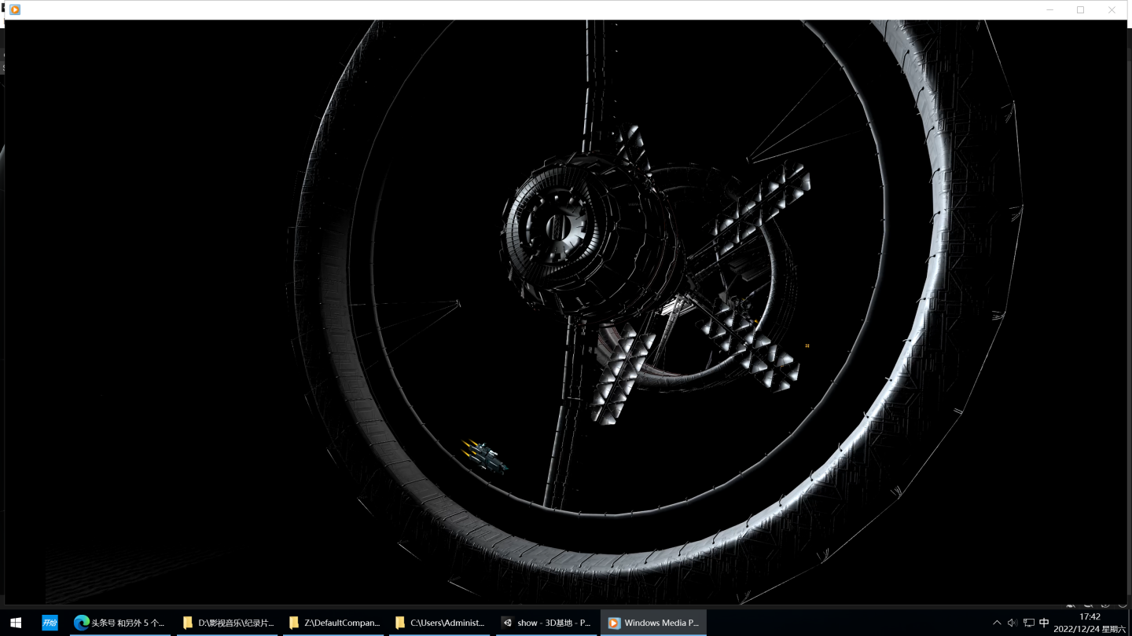Viewport: 1132px width, 636px height.
Task: Minimize the Media Player window
Action: point(1050,9)
